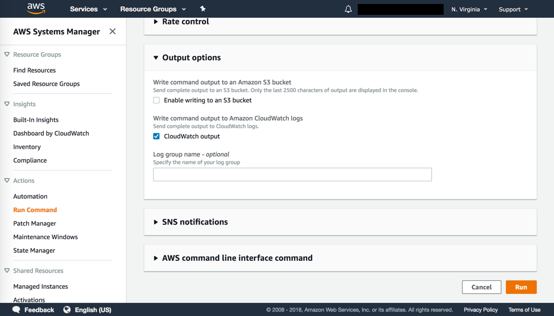Viewport: 554px width, 316px height.
Task: Open Saved Resource Groups in sidebar
Action: click(46, 84)
